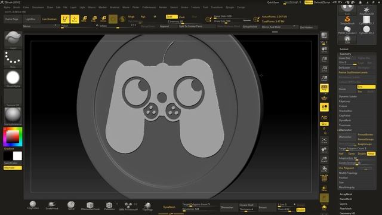The image size is (382, 215).
Task: Open the Mirror And Weld dropdown arrow
Action: (294, 27)
